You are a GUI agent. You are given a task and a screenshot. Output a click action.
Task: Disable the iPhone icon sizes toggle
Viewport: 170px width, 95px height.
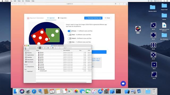pyautogui.click(x=70, y=31)
